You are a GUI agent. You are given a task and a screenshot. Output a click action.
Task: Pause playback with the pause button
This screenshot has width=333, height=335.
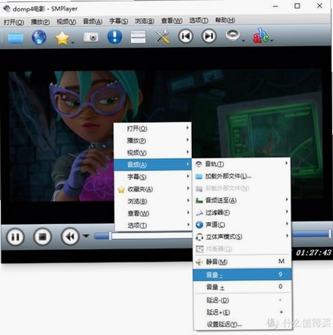point(15,237)
